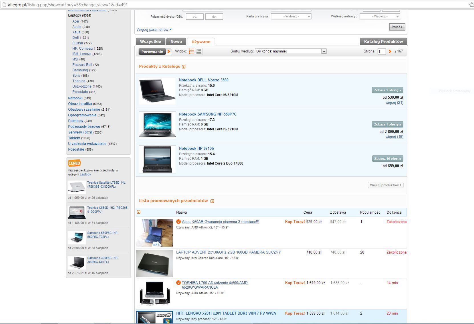The width and height of the screenshot is (474, 324).
Task: Click the page icon in the address bar
Action: coord(4,5)
